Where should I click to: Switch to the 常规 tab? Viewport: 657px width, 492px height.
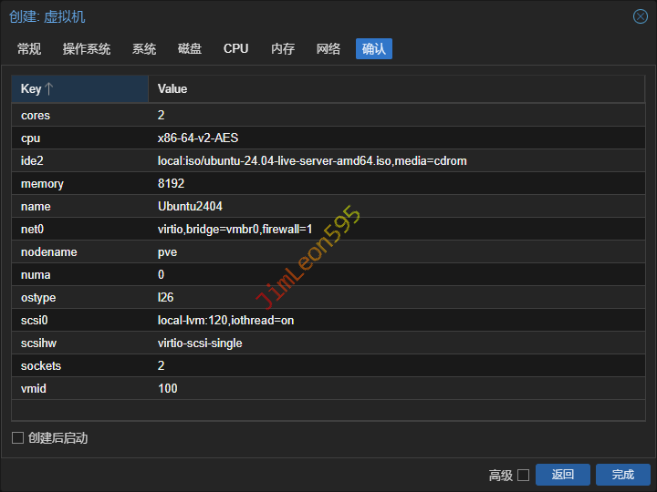point(29,49)
